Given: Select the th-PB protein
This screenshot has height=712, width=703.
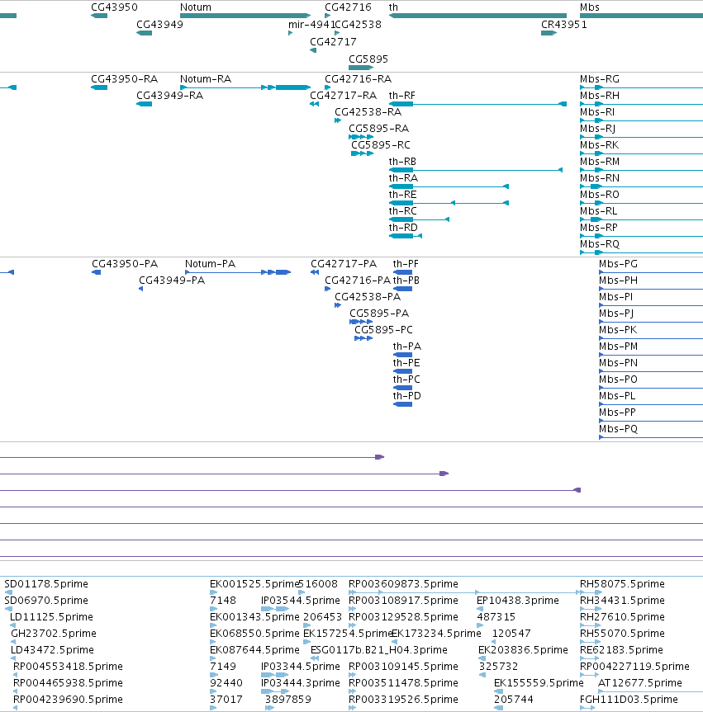Looking at the screenshot, I should pos(402,289).
